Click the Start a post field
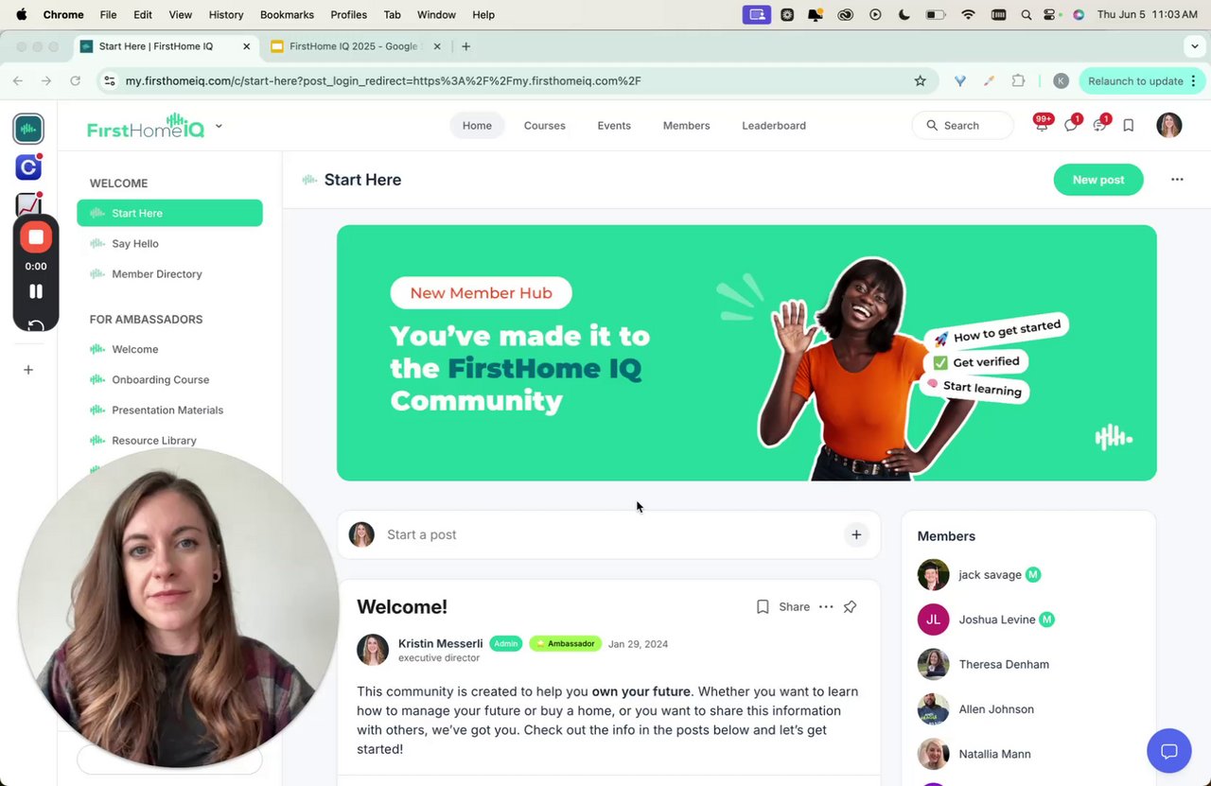This screenshot has height=786, width=1211. (609, 534)
